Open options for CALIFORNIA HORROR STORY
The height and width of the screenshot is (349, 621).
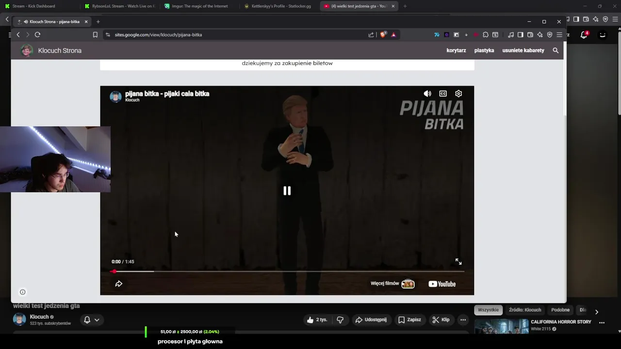602,322
